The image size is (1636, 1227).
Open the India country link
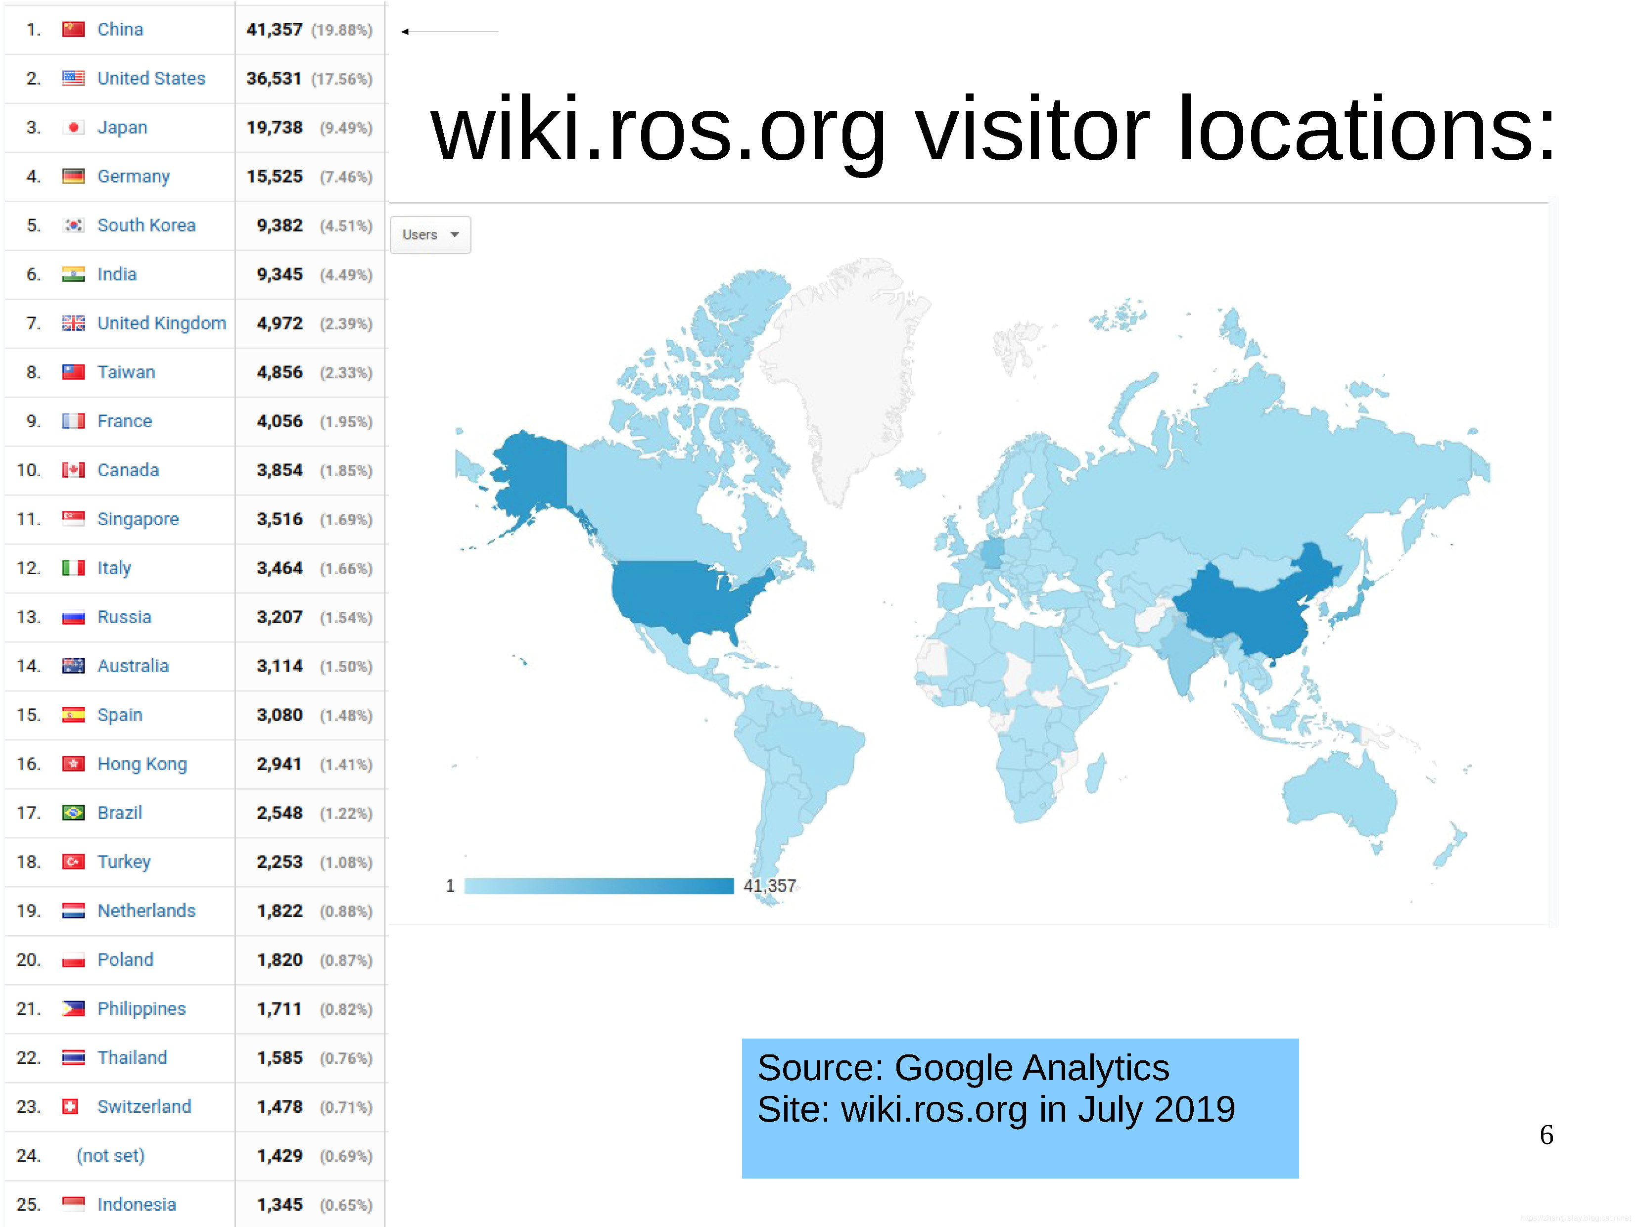tap(117, 274)
